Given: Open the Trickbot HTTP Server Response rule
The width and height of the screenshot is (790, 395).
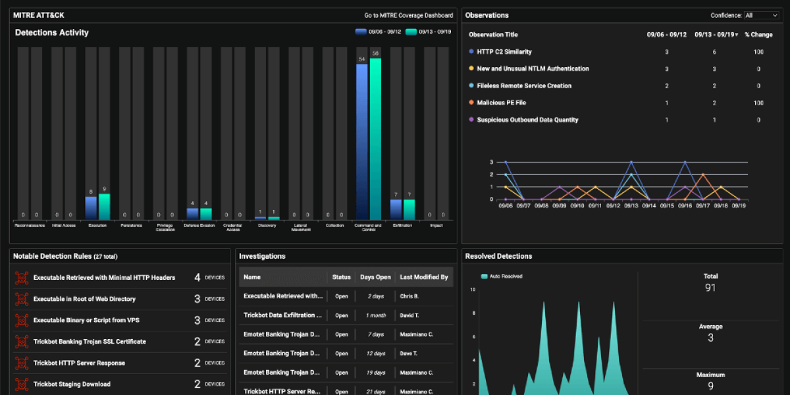Looking at the screenshot, I should (79, 363).
